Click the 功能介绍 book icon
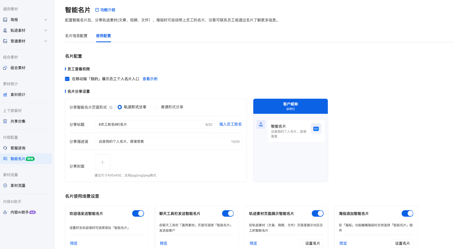The width and height of the screenshot is (454, 249). [x=97, y=10]
